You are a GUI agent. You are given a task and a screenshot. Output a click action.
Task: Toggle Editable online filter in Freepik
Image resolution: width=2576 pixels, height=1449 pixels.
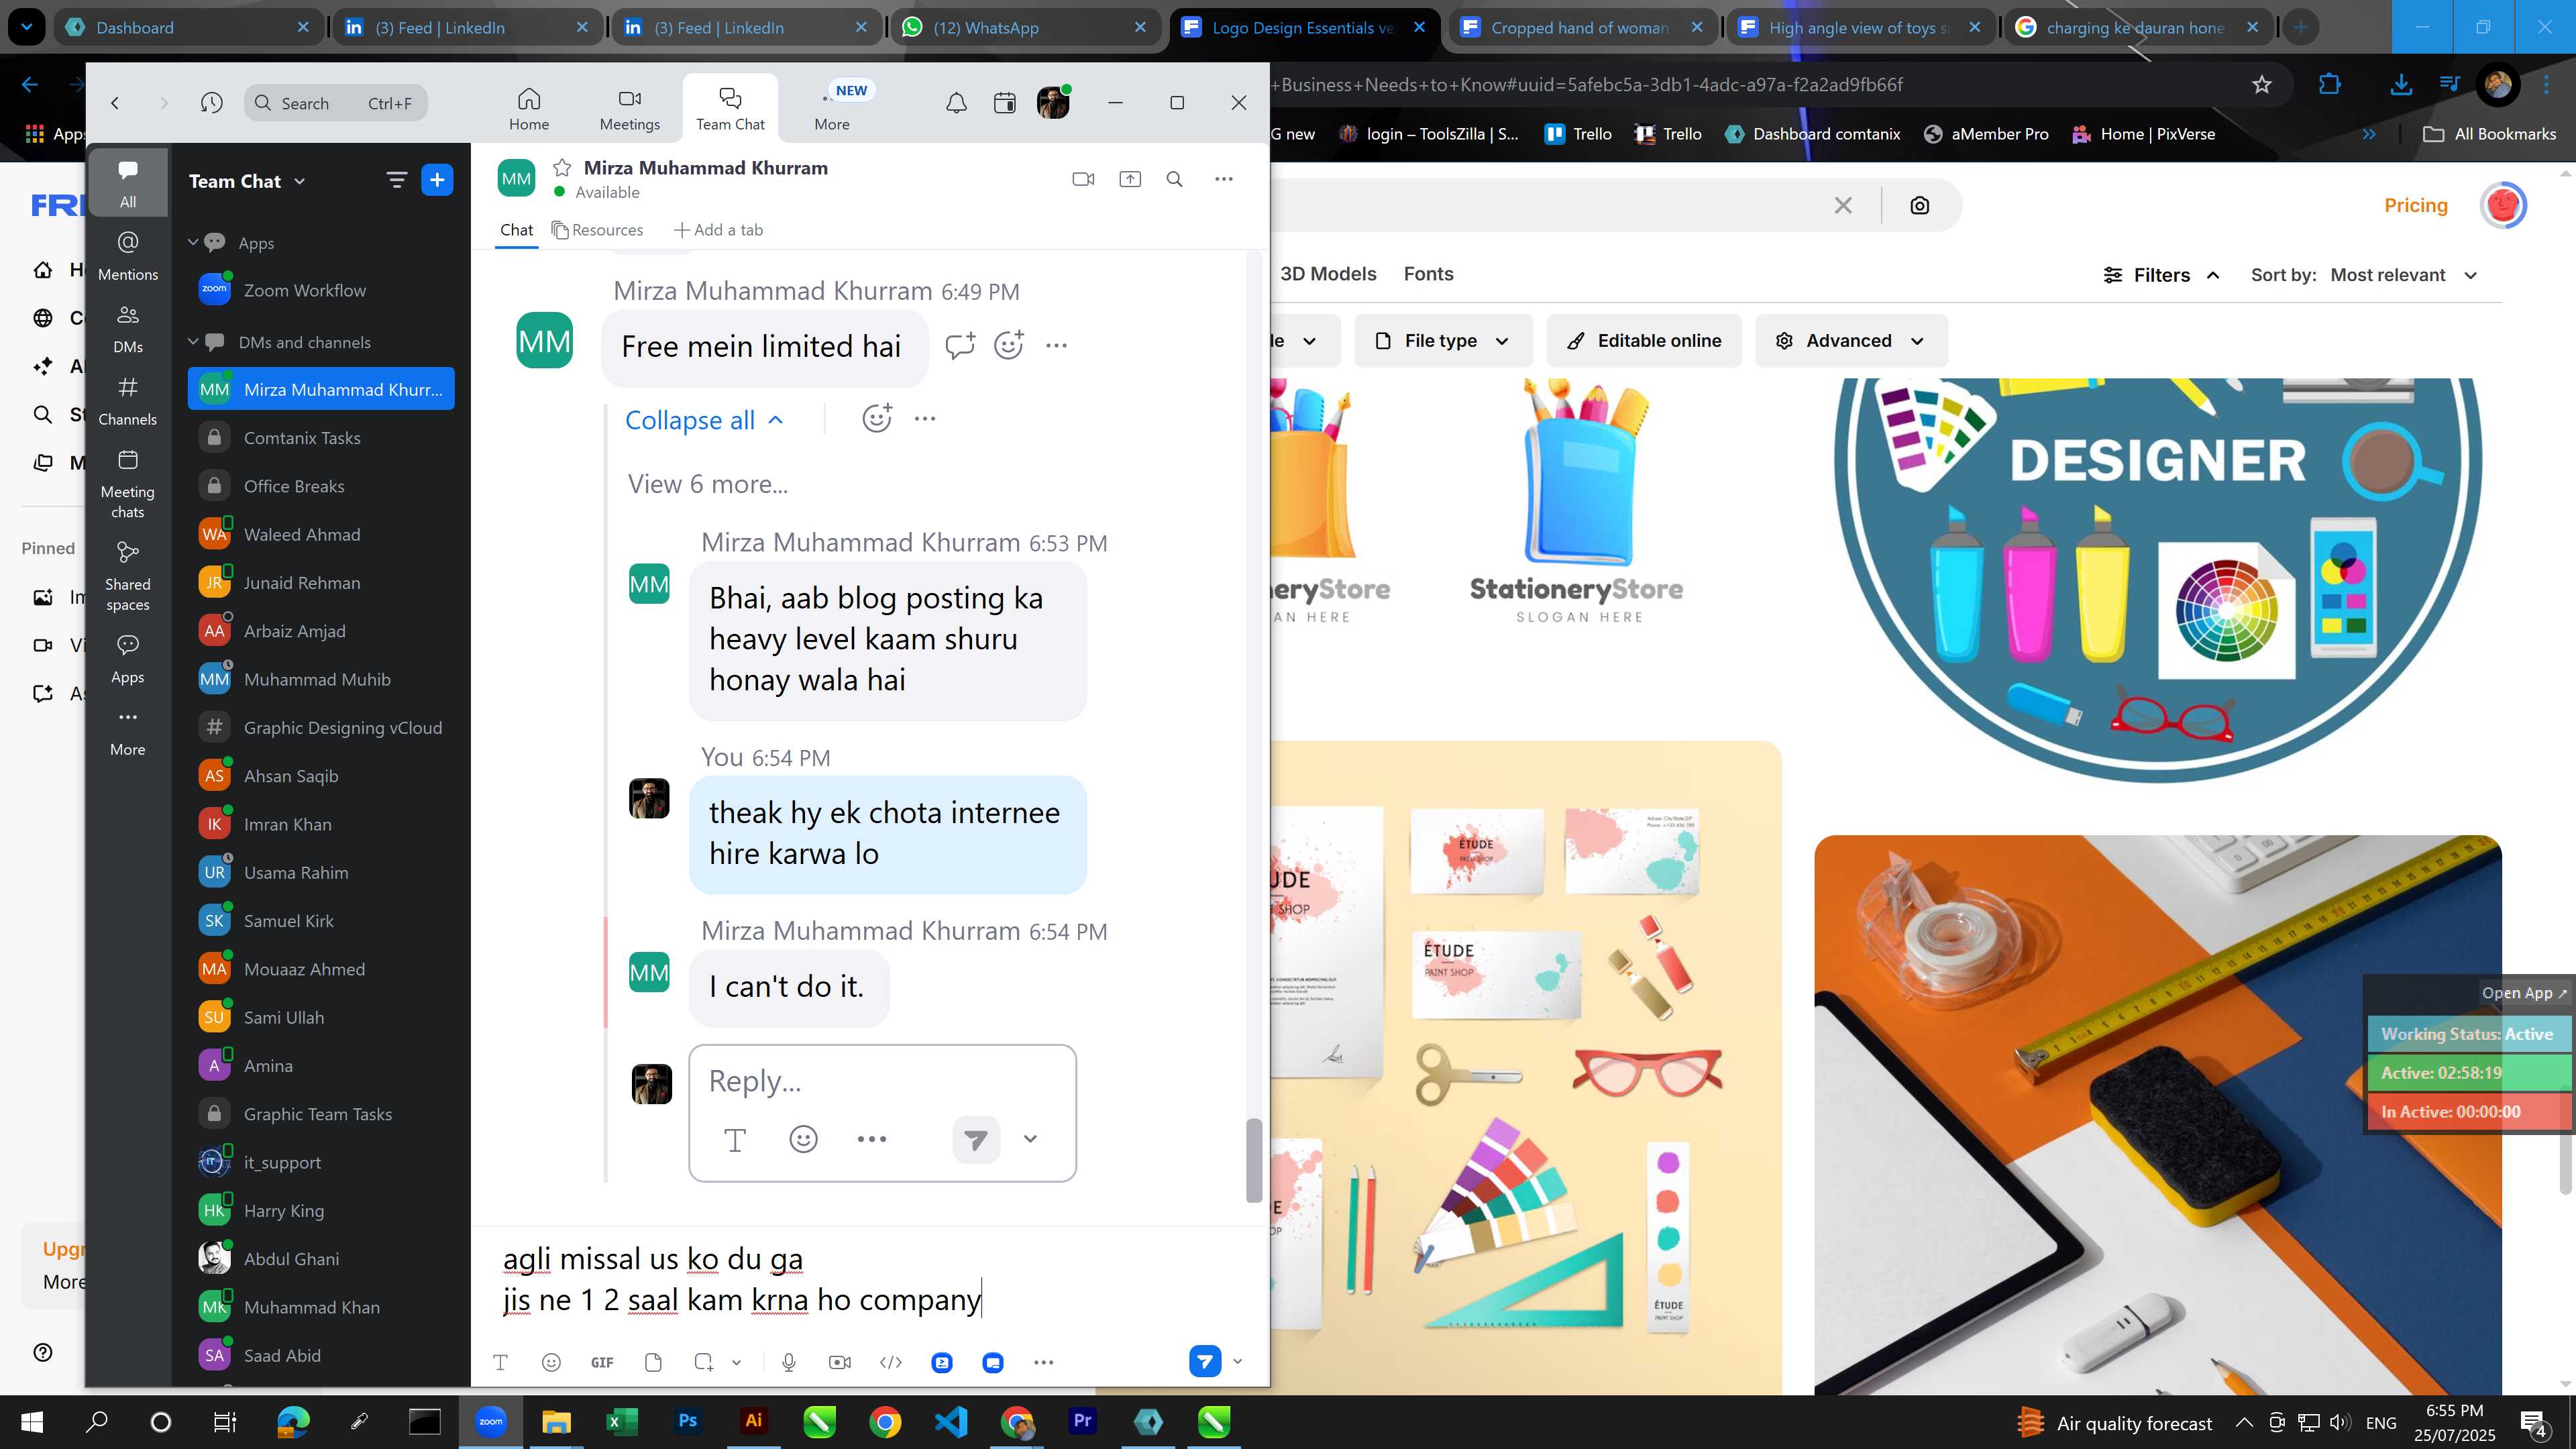click(x=1644, y=341)
